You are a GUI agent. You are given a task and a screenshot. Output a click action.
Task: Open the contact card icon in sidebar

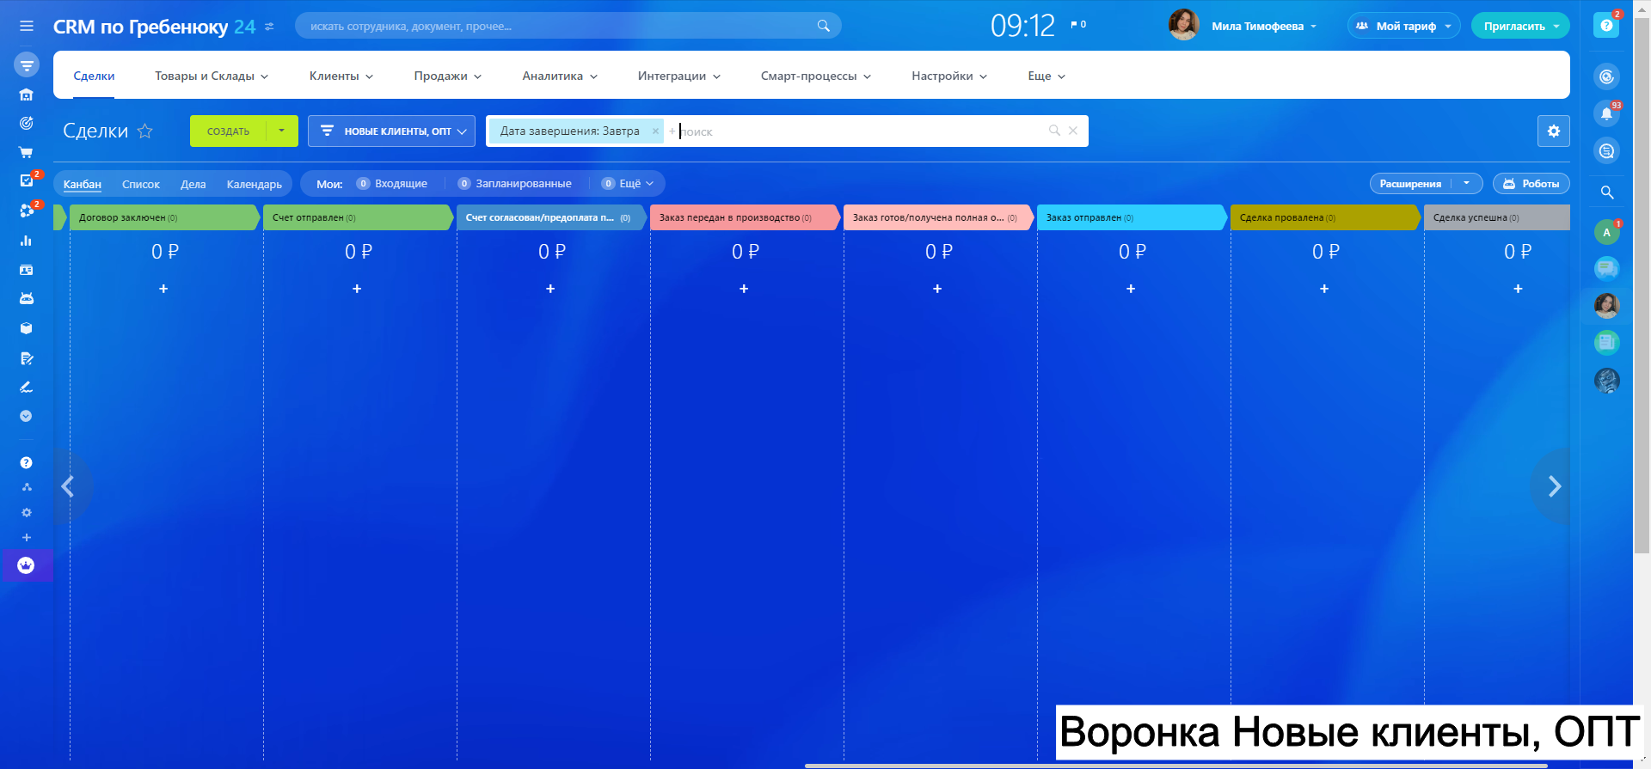[x=27, y=270]
